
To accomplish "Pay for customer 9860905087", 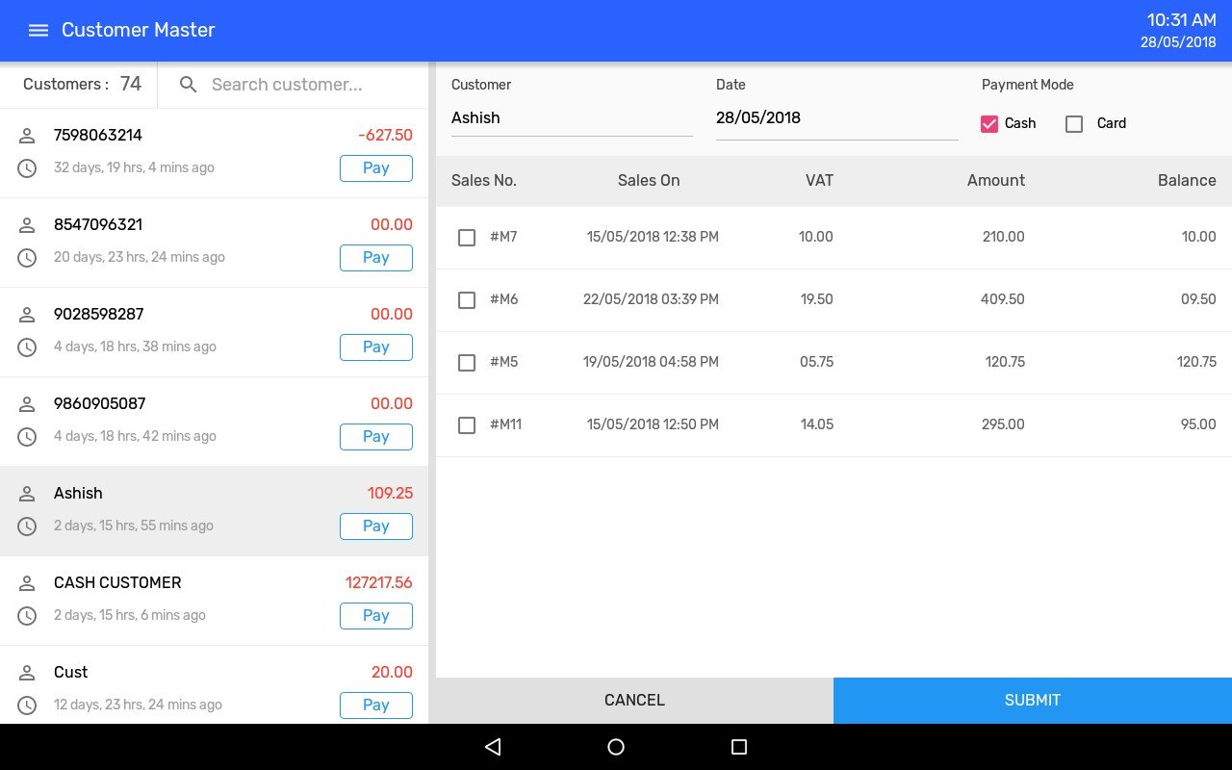I will coord(376,437).
